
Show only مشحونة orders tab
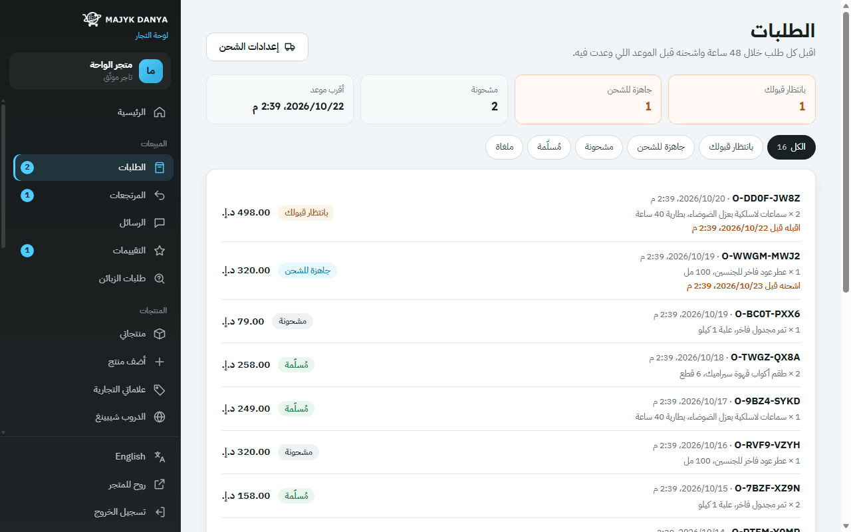click(x=599, y=147)
